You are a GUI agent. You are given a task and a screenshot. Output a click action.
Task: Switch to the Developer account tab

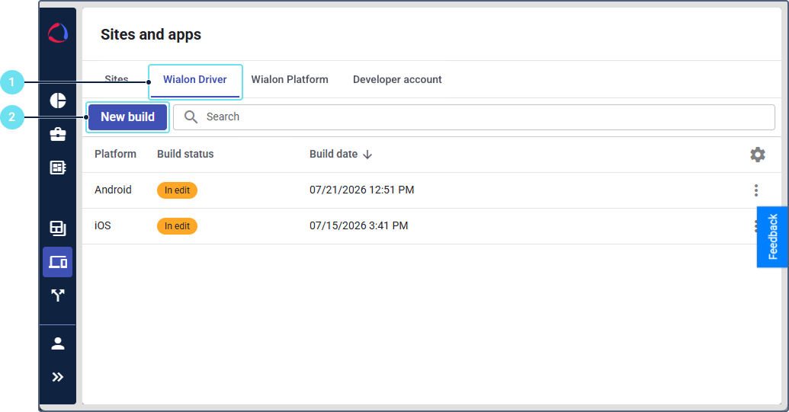tap(397, 79)
